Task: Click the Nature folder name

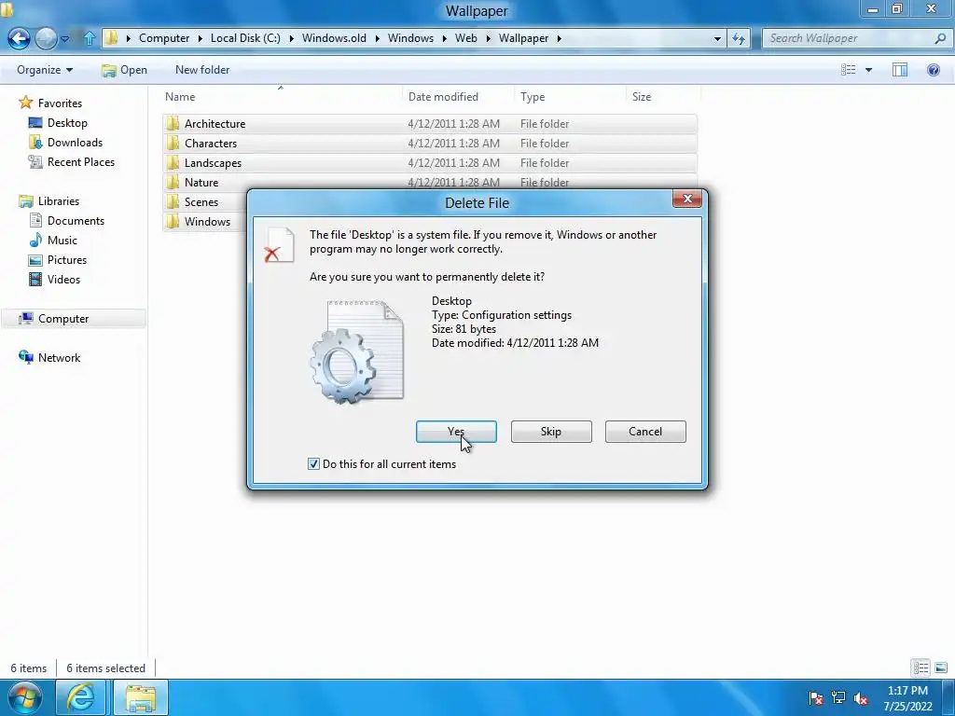Action: (201, 183)
